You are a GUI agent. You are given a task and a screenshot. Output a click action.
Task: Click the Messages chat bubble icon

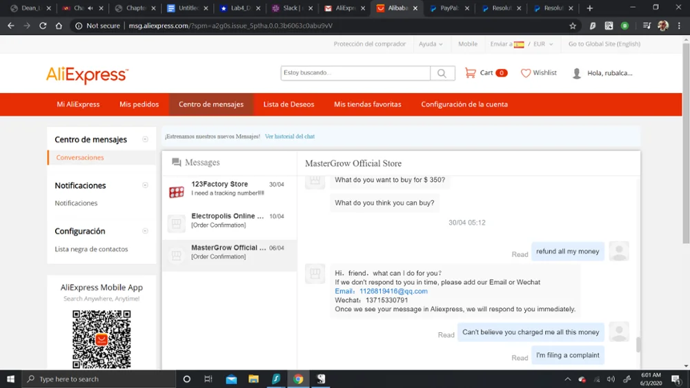tap(177, 162)
